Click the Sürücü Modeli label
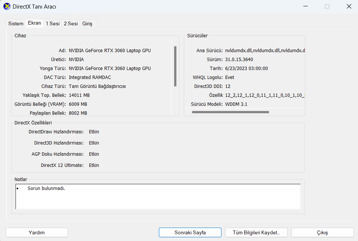 pos(207,104)
